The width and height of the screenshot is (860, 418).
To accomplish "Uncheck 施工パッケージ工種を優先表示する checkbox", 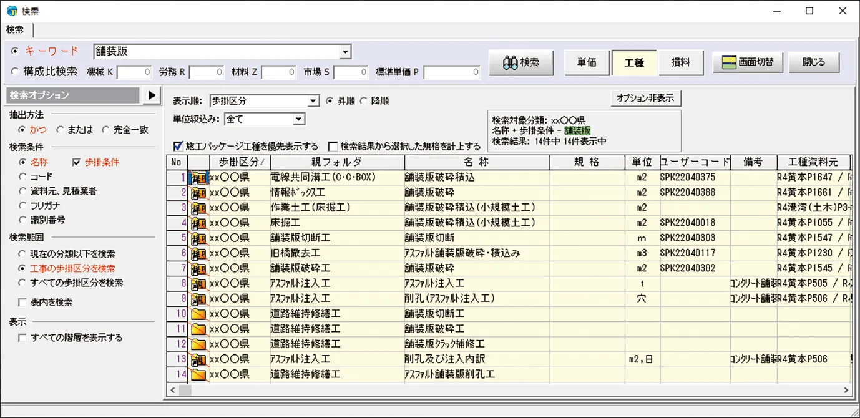I will [178, 147].
